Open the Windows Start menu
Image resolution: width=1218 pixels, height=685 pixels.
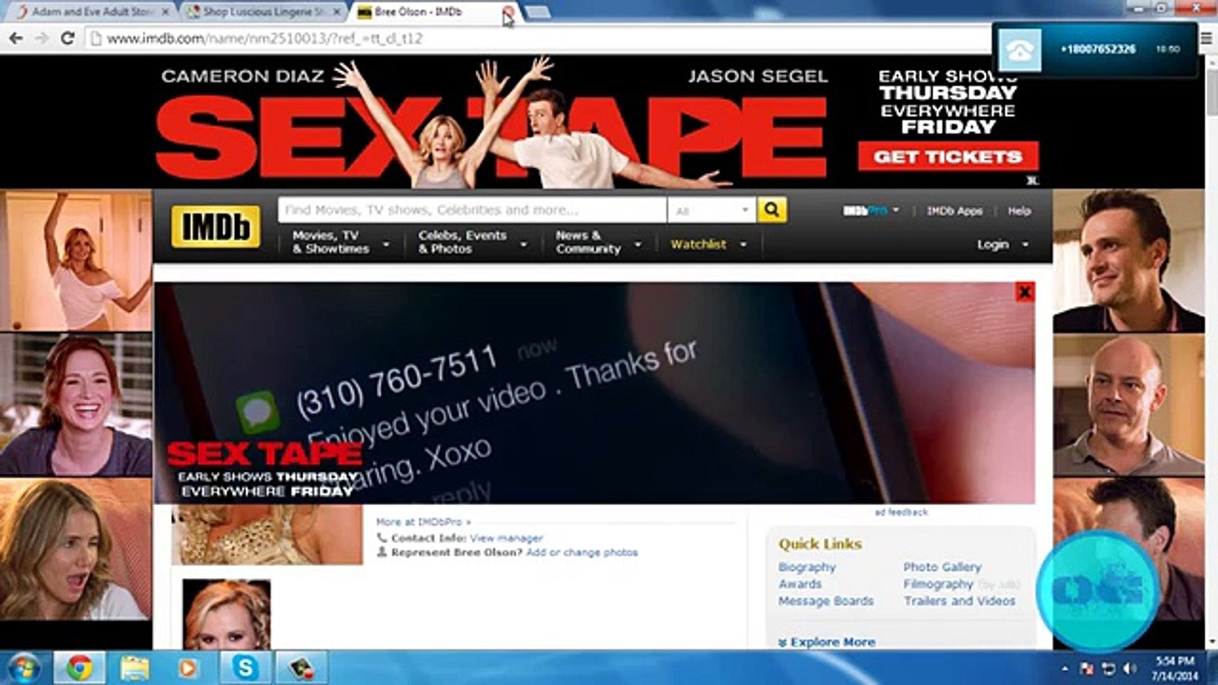pyautogui.click(x=23, y=668)
